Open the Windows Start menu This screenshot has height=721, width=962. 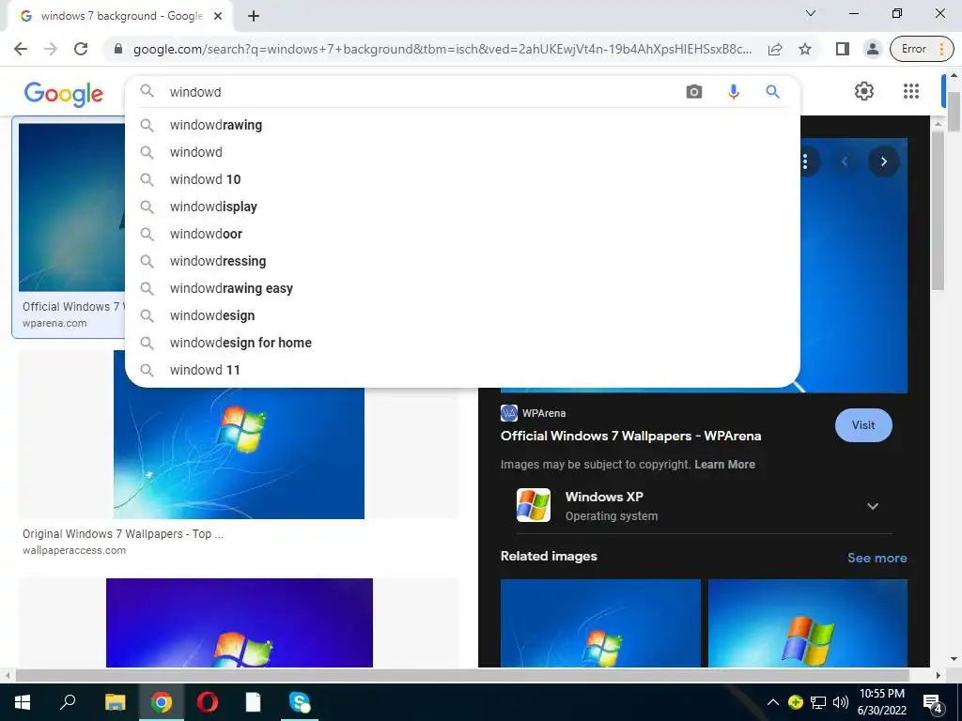pyautogui.click(x=23, y=702)
